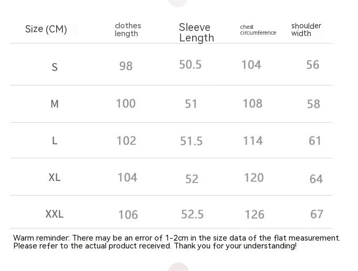The height and width of the screenshot is (271, 358).
Task: Click the XXL size row label
Action: point(55,214)
